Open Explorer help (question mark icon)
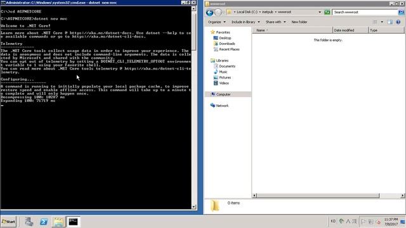The image size is (406, 228). coord(398,22)
